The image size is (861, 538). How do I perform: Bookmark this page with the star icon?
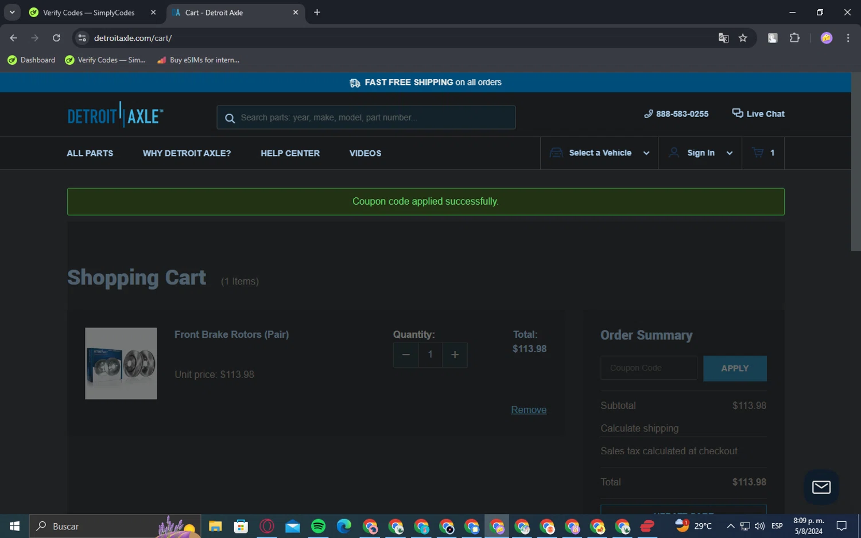[743, 38]
